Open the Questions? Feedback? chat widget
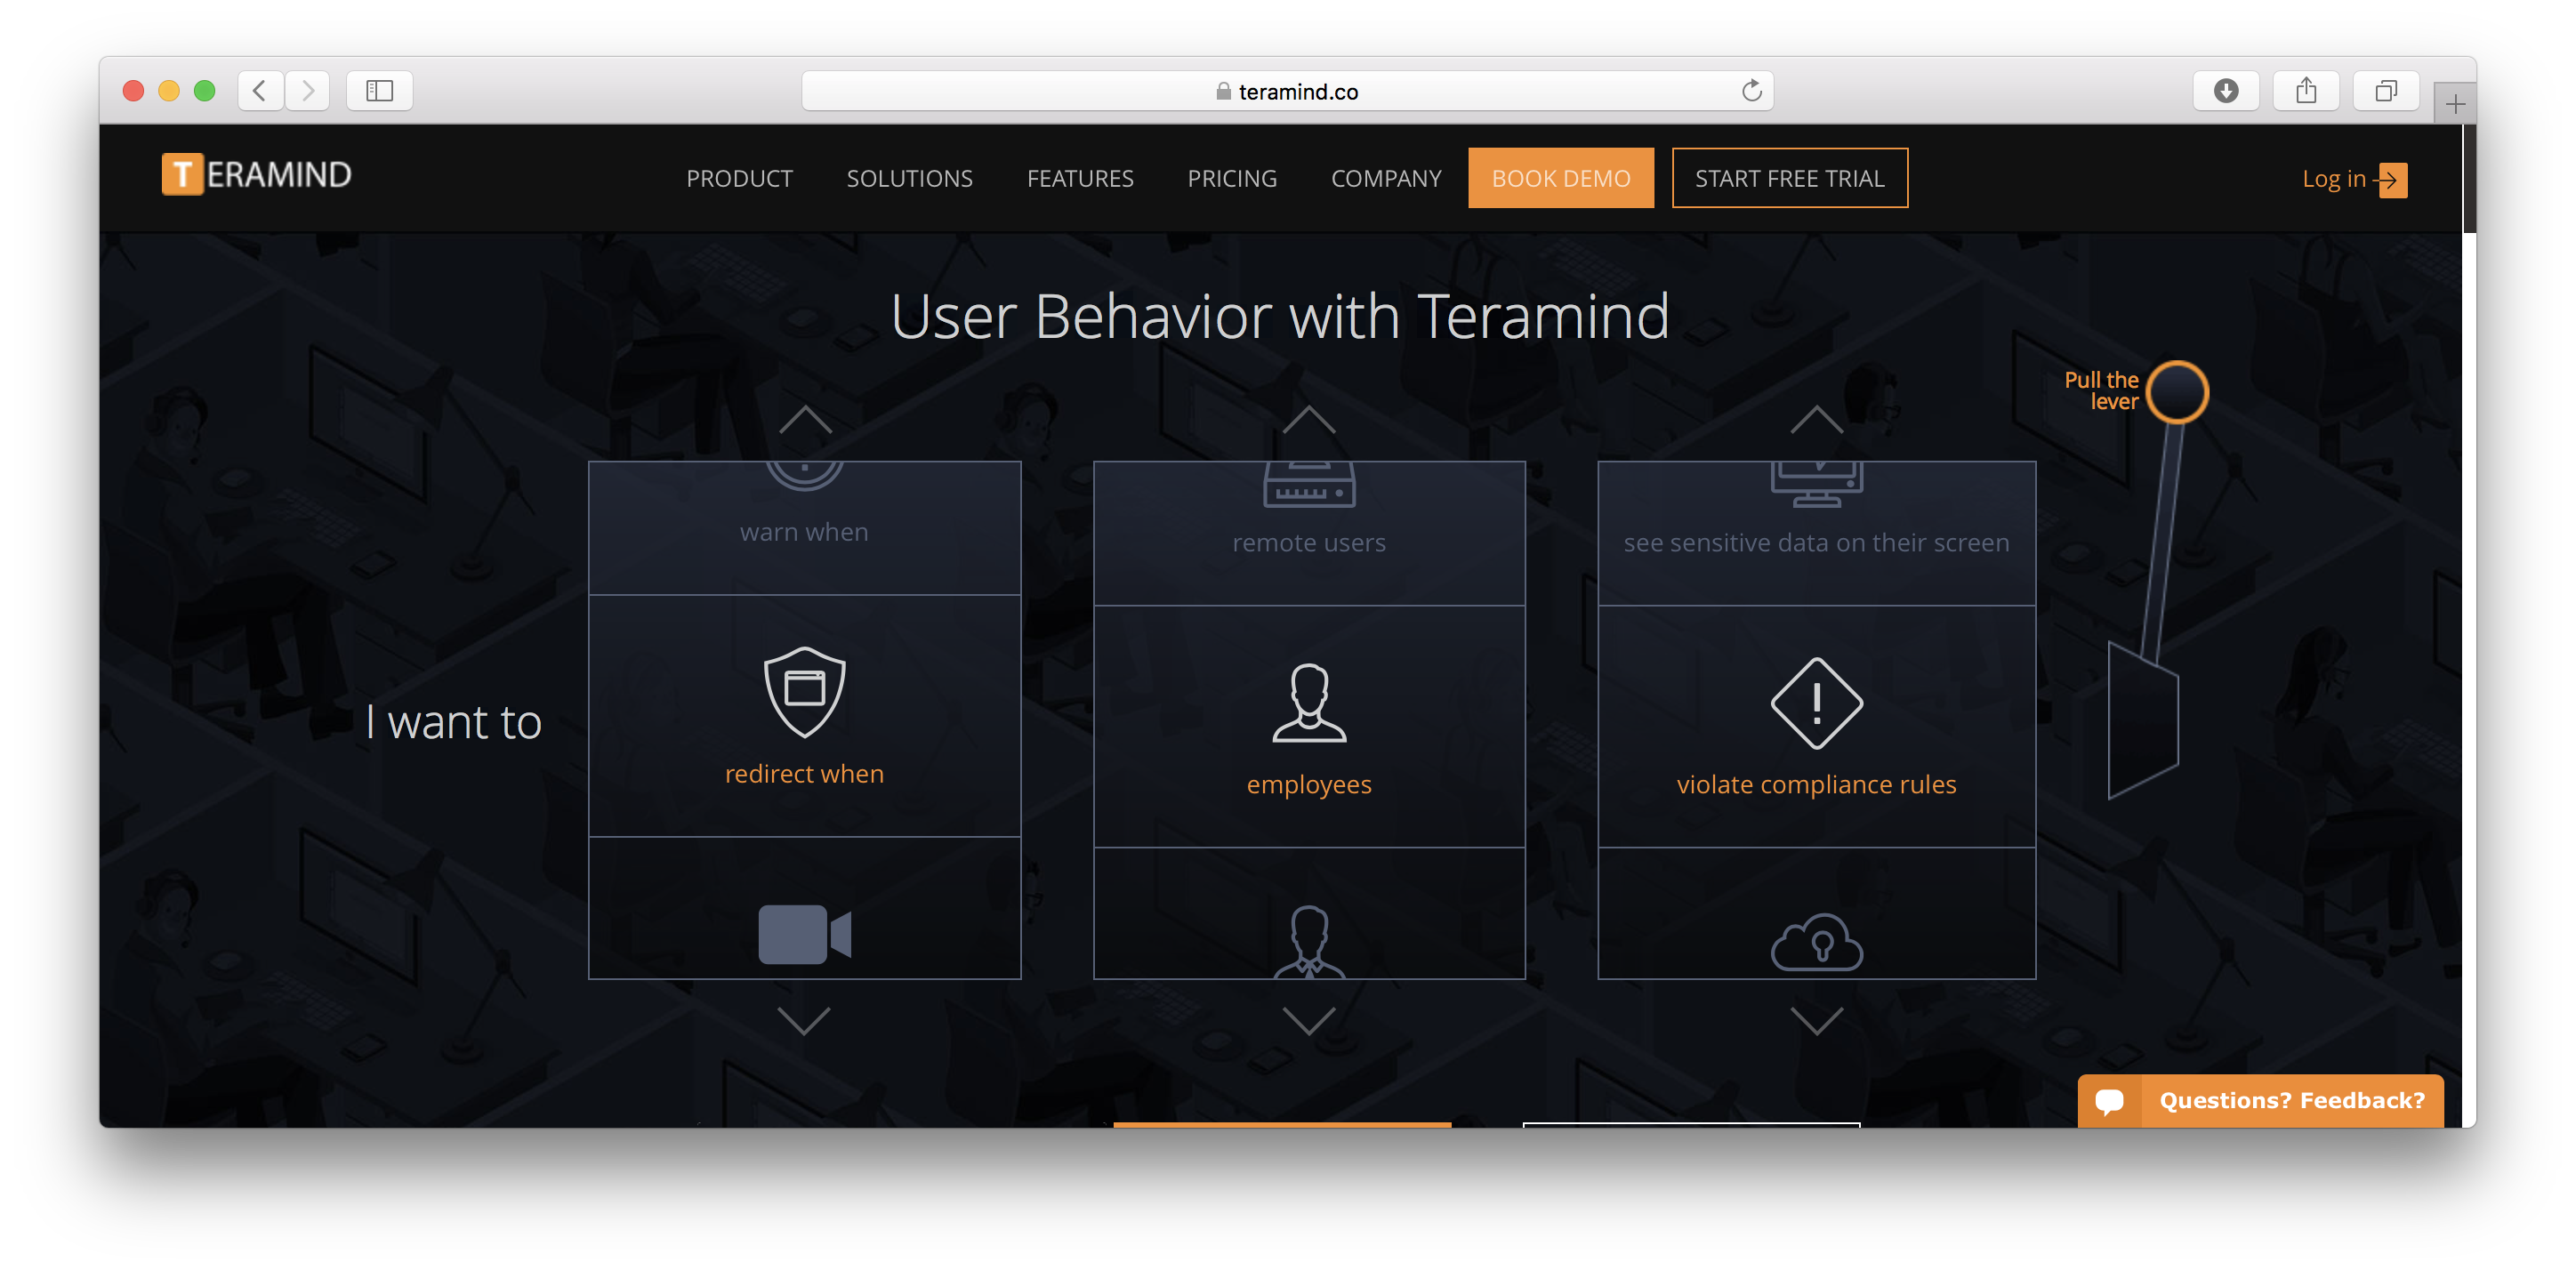2576x1270 pixels. 2260,1100
